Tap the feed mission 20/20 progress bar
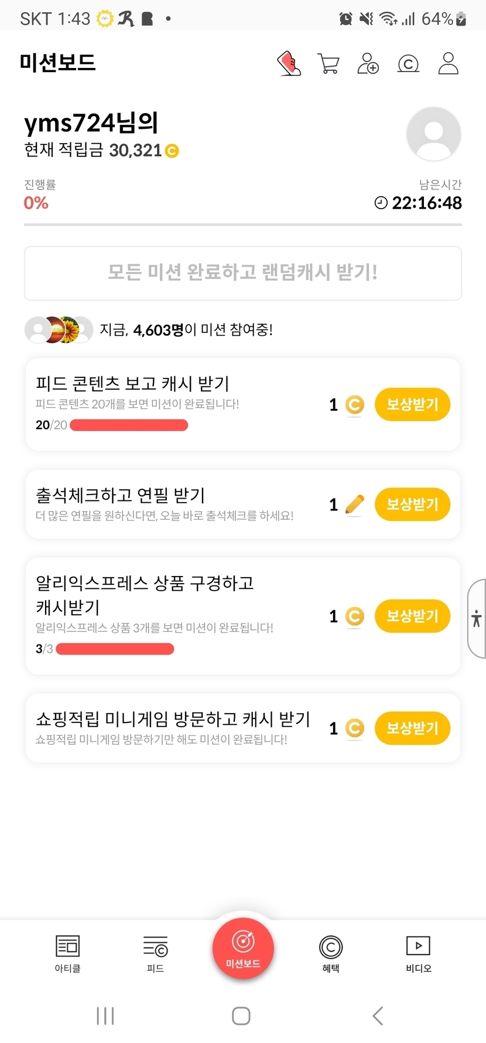Screen dimensions: 486x1043 [129, 425]
